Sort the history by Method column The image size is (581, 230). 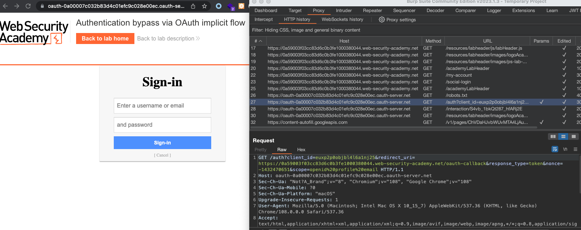coord(433,41)
